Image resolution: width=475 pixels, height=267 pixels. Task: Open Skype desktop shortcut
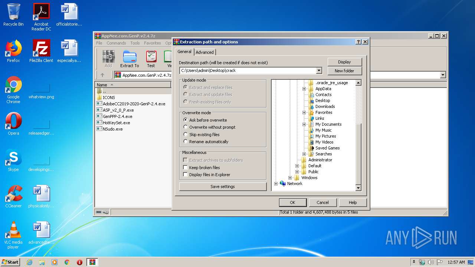click(x=13, y=160)
